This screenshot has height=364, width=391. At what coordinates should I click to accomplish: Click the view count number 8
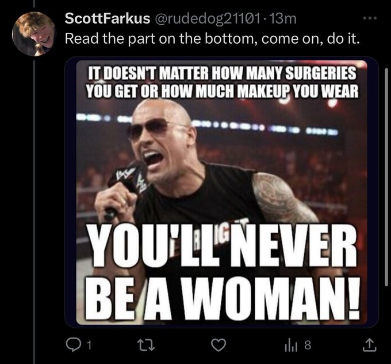coord(308,345)
